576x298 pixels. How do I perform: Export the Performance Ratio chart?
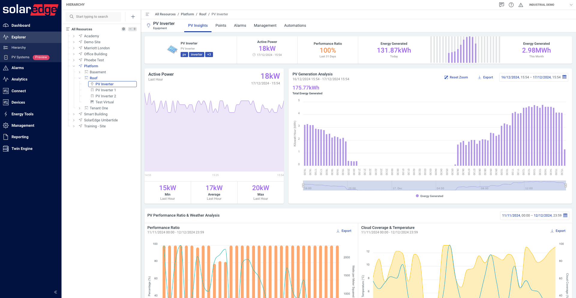pos(344,231)
